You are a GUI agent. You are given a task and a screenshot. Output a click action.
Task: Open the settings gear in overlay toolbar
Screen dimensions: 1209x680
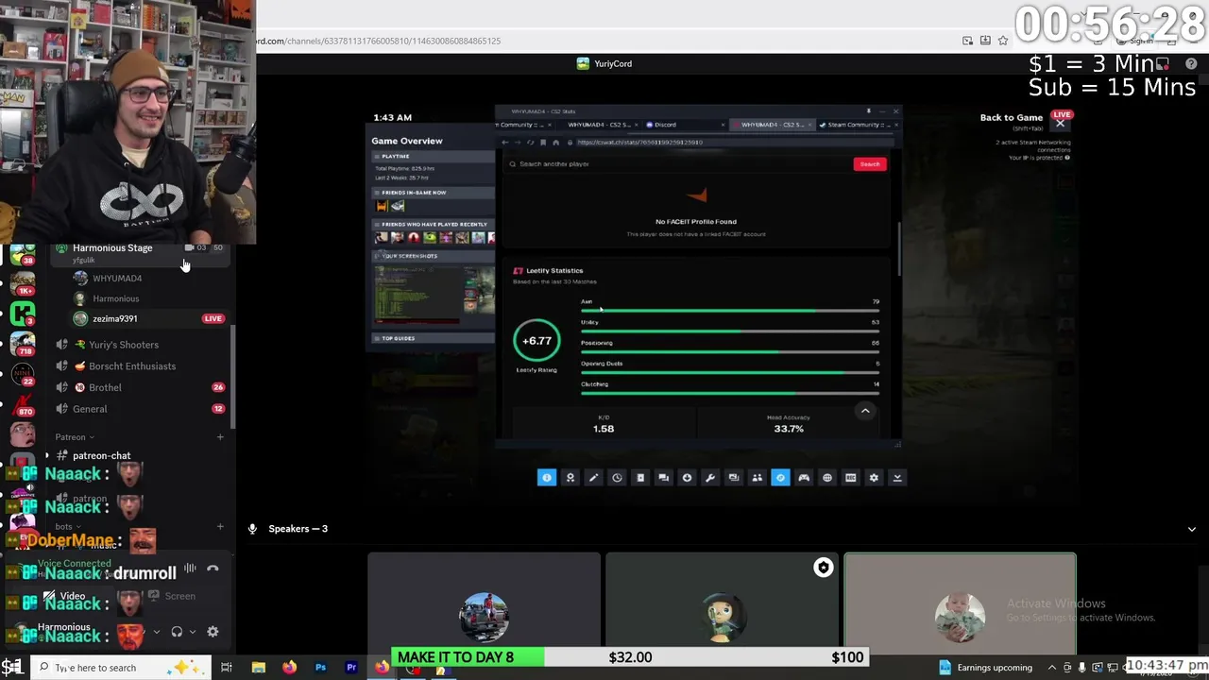pos(874,478)
